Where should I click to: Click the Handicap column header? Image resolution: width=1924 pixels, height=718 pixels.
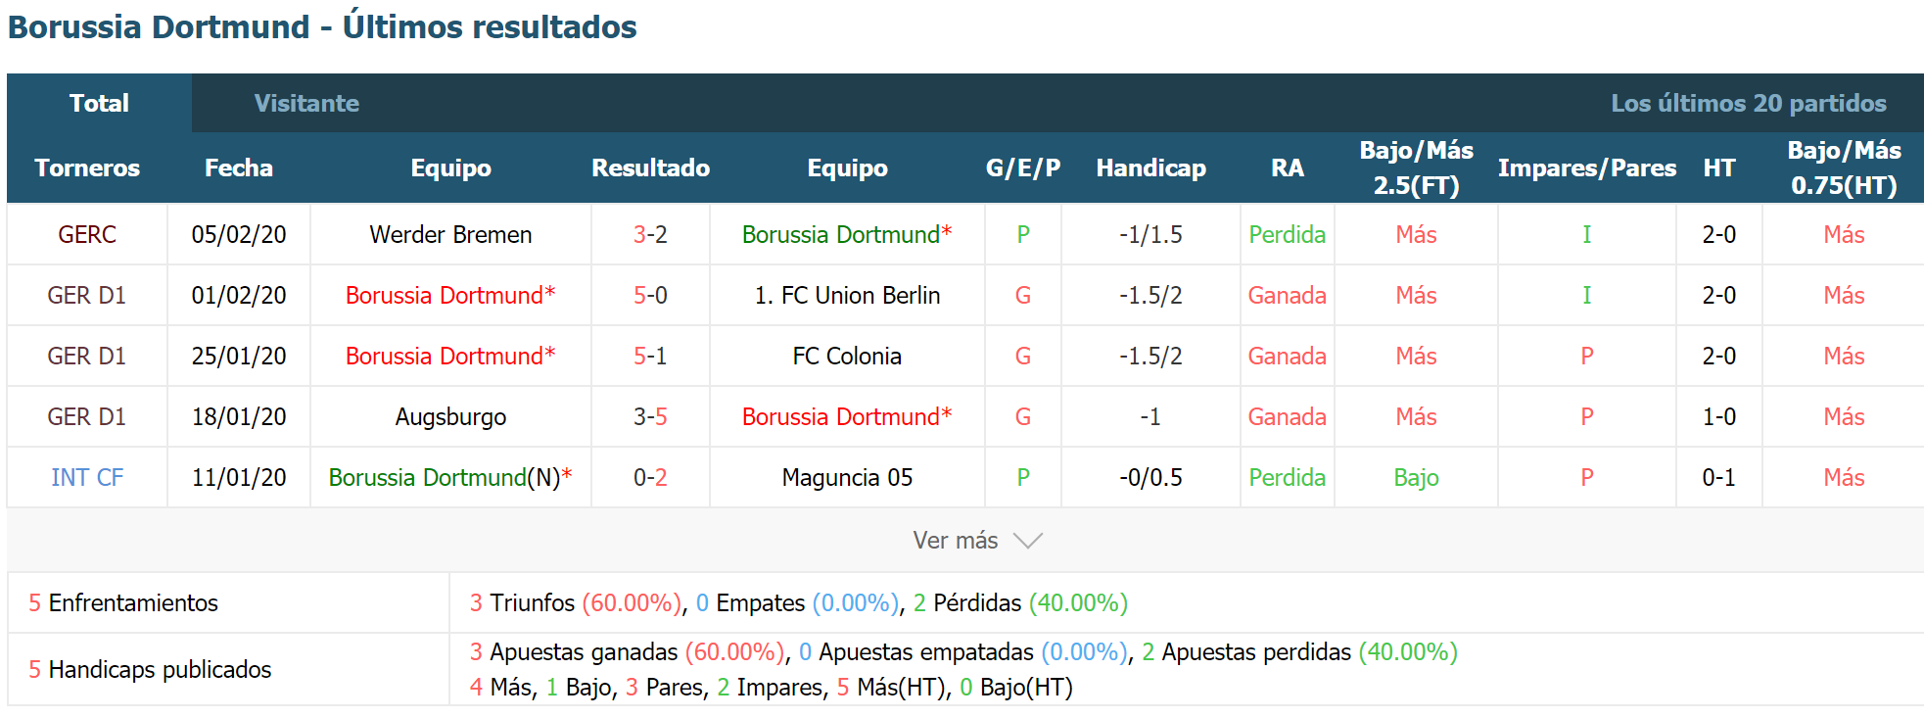click(x=1150, y=168)
